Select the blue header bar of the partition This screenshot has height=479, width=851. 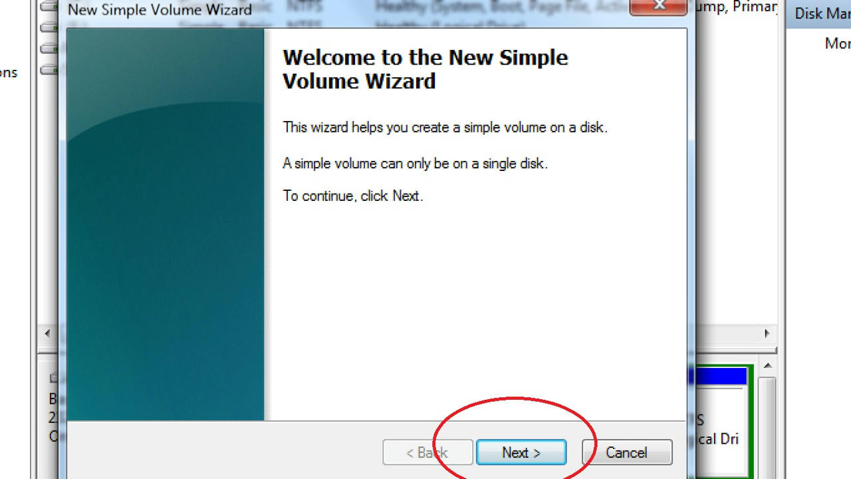tap(721, 377)
